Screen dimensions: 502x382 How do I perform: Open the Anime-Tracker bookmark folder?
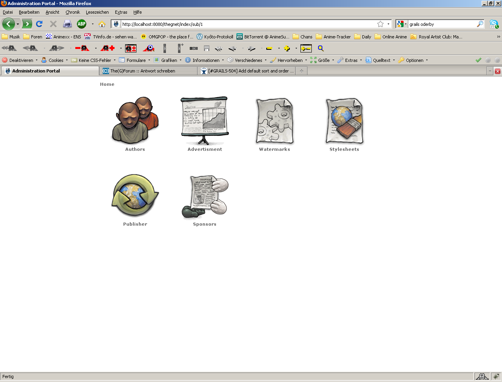tap(333, 37)
